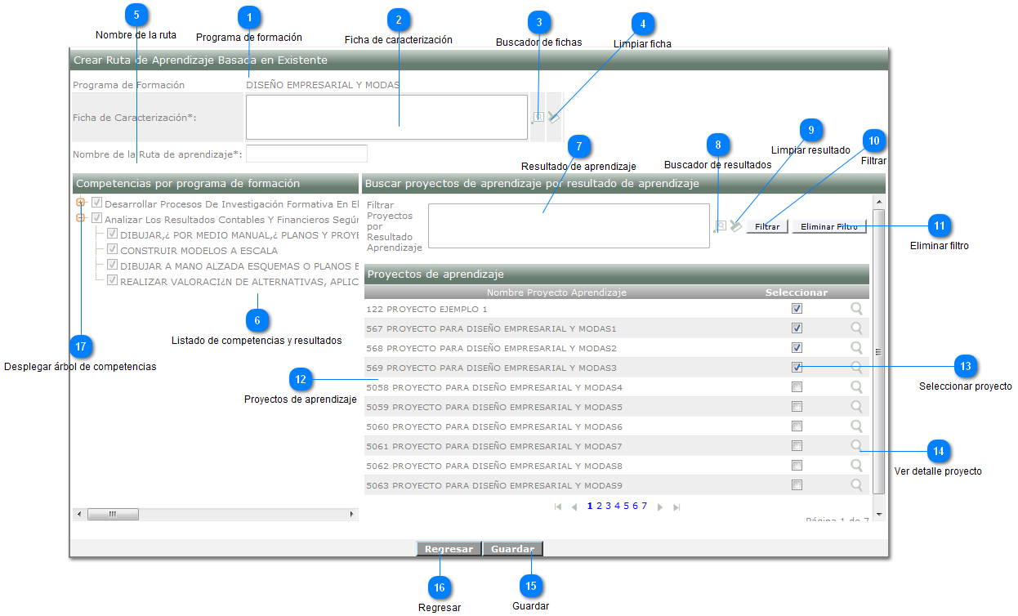Click DISEÑO EMPRESARIAL Y MODAS program value
1018x616 pixels.
click(323, 85)
